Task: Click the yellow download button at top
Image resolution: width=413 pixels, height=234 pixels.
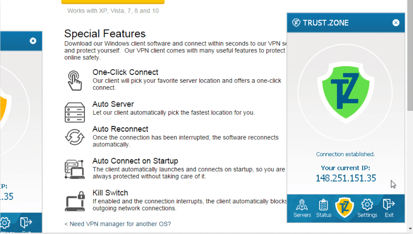Action: point(113,2)
